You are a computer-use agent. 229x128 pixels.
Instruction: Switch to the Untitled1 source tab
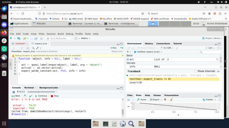(x=20, y=44)
